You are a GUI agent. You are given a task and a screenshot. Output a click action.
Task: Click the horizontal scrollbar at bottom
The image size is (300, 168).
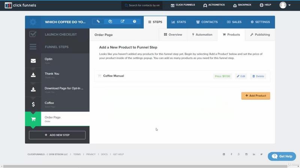145,166
